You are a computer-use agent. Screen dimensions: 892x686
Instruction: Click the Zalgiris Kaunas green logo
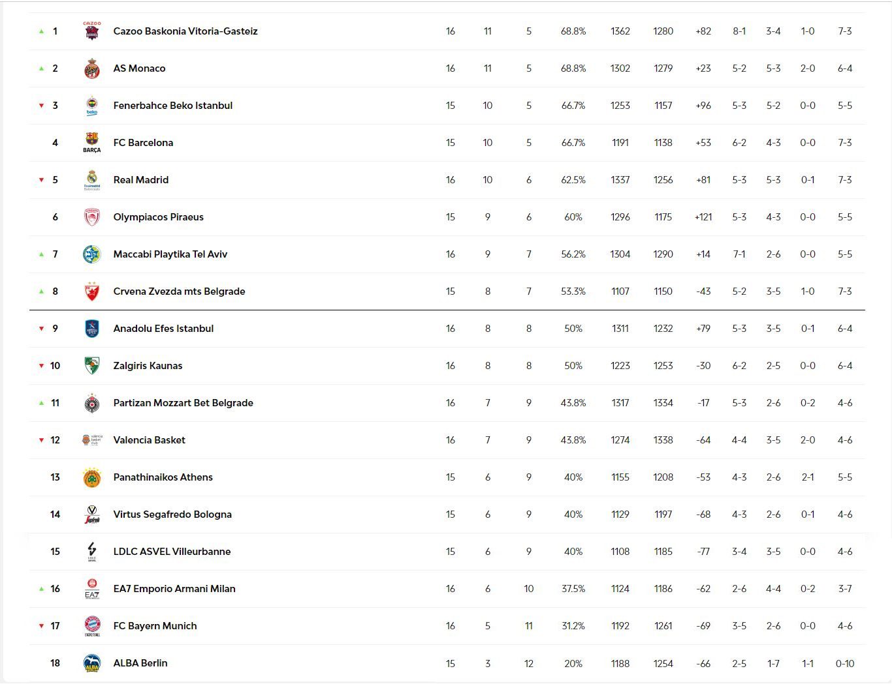click(92, 366)
